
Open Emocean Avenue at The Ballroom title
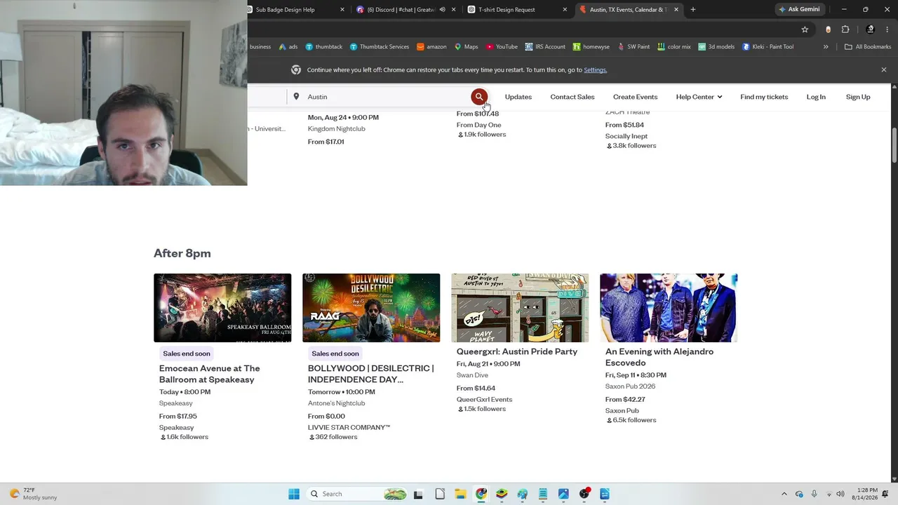pyautogui.click(x=210, y=374)
